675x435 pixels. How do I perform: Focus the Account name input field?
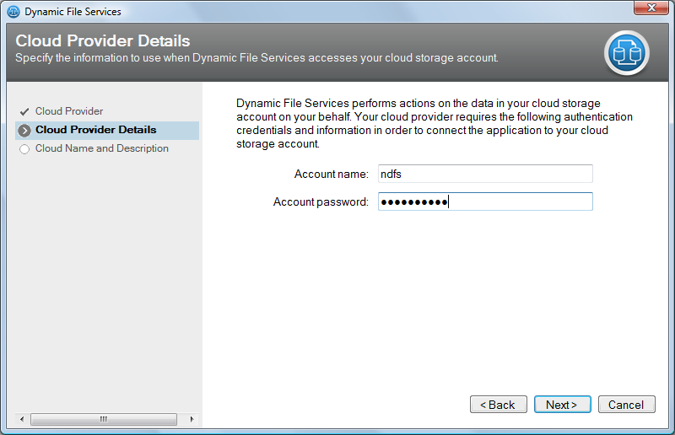pos(485,174)
